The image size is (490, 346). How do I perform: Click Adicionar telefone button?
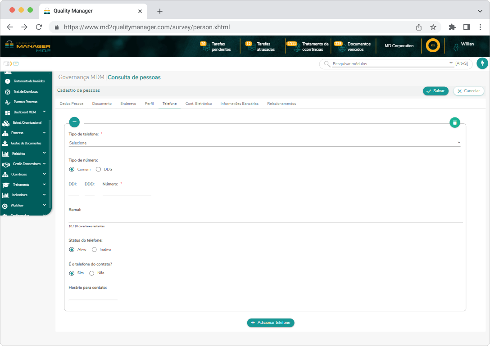point(271,323)
